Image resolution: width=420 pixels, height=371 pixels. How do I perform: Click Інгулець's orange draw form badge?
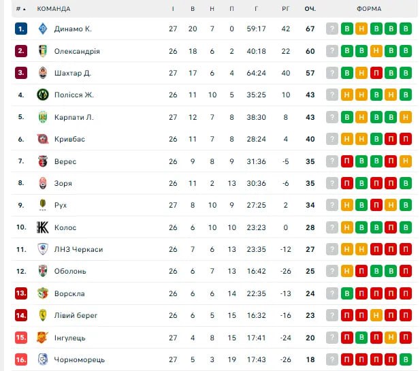click(x=391, y=338)
